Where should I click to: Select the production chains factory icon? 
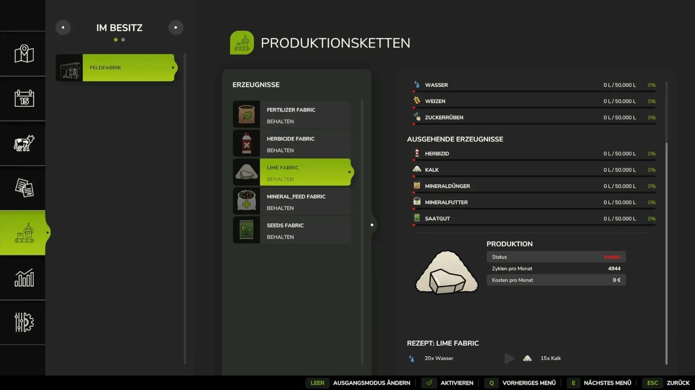[x=24, y=233]
